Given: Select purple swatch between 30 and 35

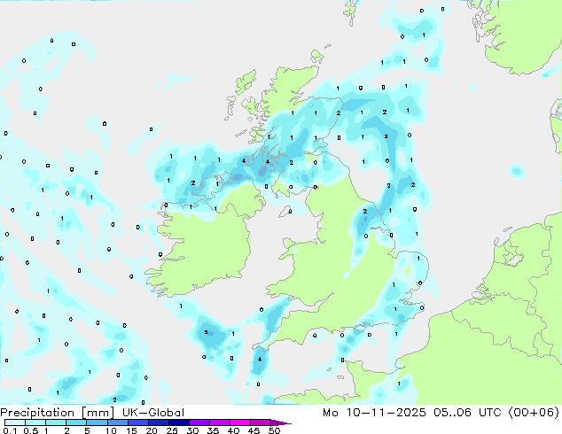Looking at the screenshot, I should click(199, 422).
